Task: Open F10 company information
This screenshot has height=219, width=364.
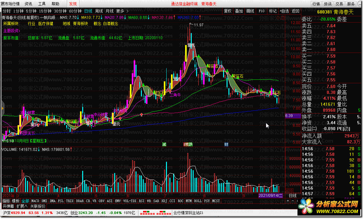Action: (x=261, y=11)
